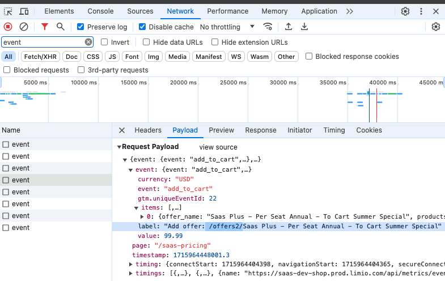Filter by Wasm type
This screenshot has height=281, width=445.
tap(260, 57)
